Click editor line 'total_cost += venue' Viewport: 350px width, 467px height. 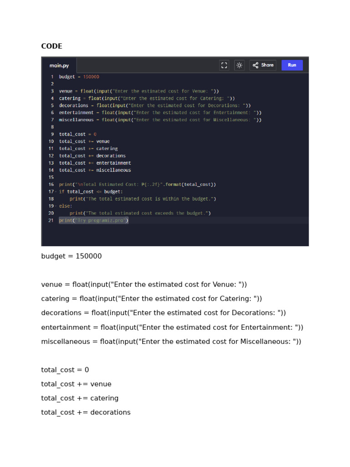click(84, 141)
